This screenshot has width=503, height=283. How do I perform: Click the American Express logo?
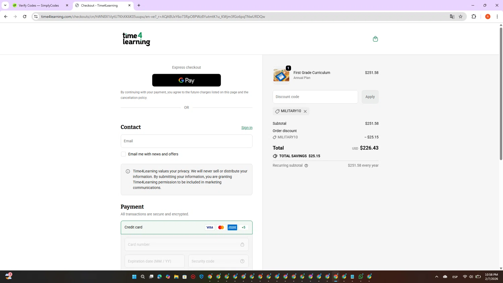click(232, 227)
